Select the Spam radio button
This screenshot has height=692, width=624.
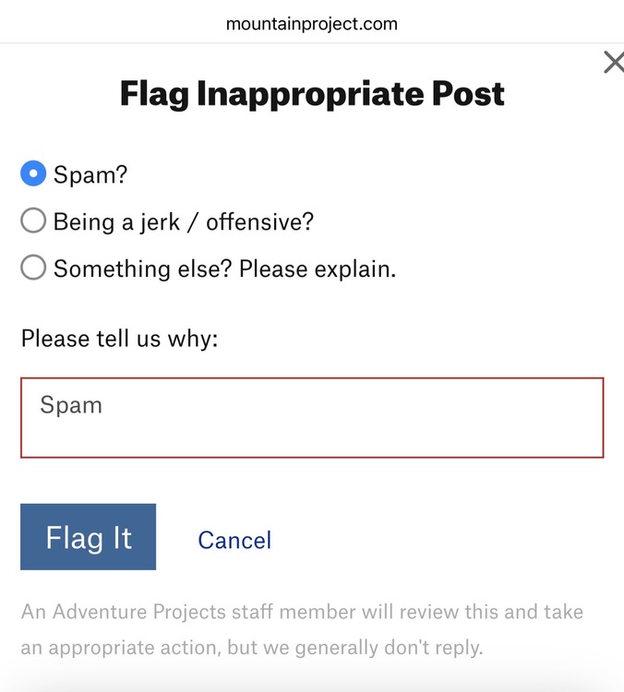(33, 173)
